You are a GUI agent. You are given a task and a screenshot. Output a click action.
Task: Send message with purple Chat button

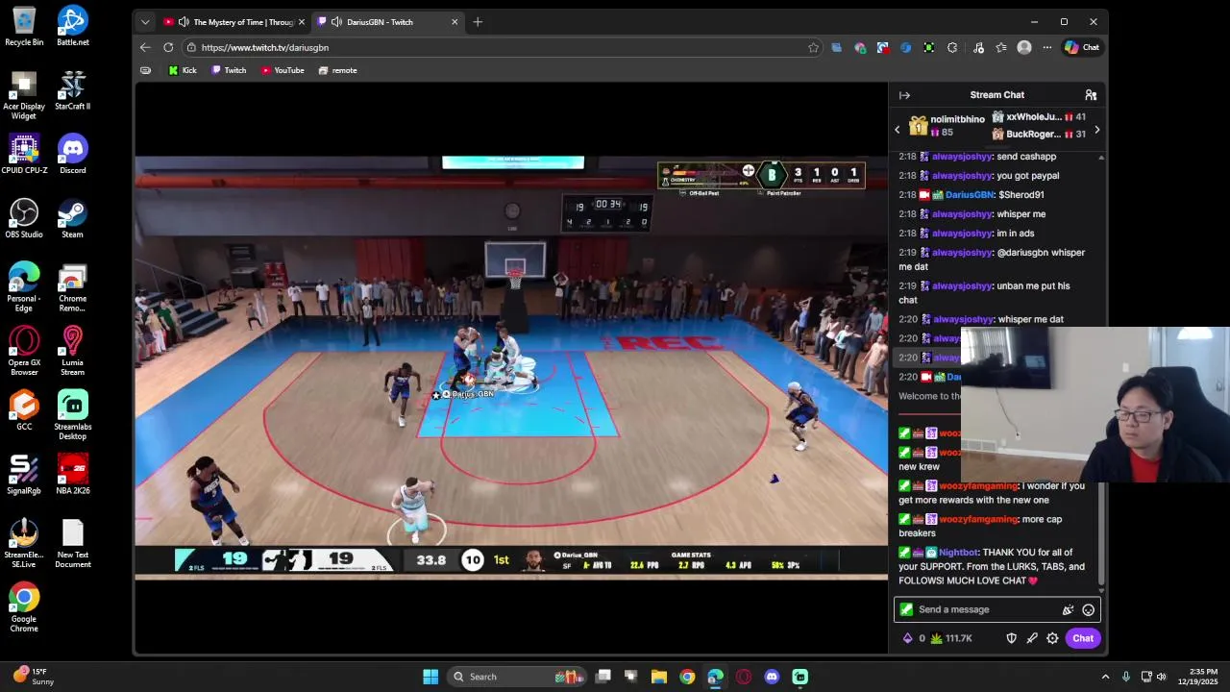1083,638
